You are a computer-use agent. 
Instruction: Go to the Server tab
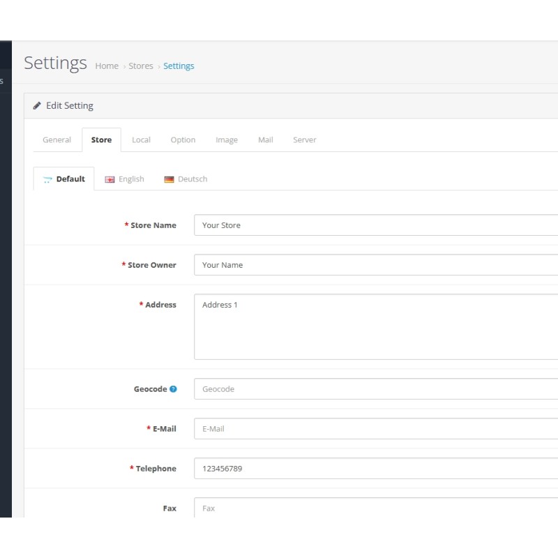[x=304, y=140]
